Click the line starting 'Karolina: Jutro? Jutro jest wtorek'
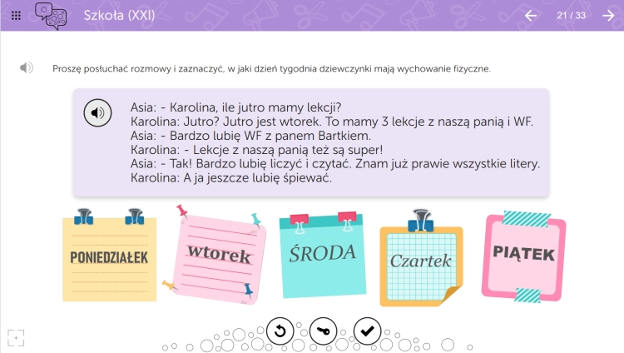624x353 pixels. [331, 122]
